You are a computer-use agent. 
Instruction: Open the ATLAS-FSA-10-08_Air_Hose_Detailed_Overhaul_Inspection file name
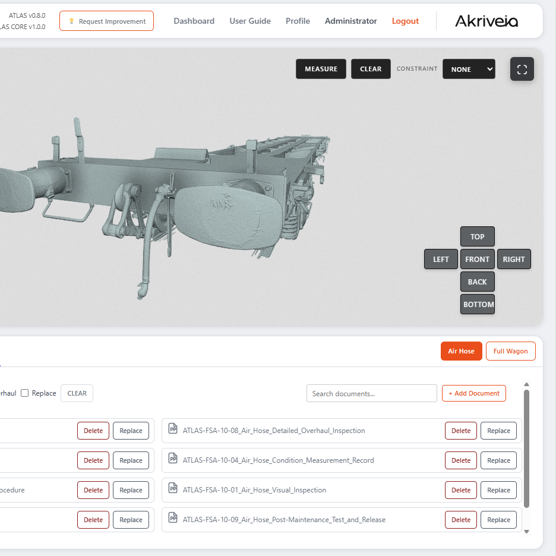(274, 431)
